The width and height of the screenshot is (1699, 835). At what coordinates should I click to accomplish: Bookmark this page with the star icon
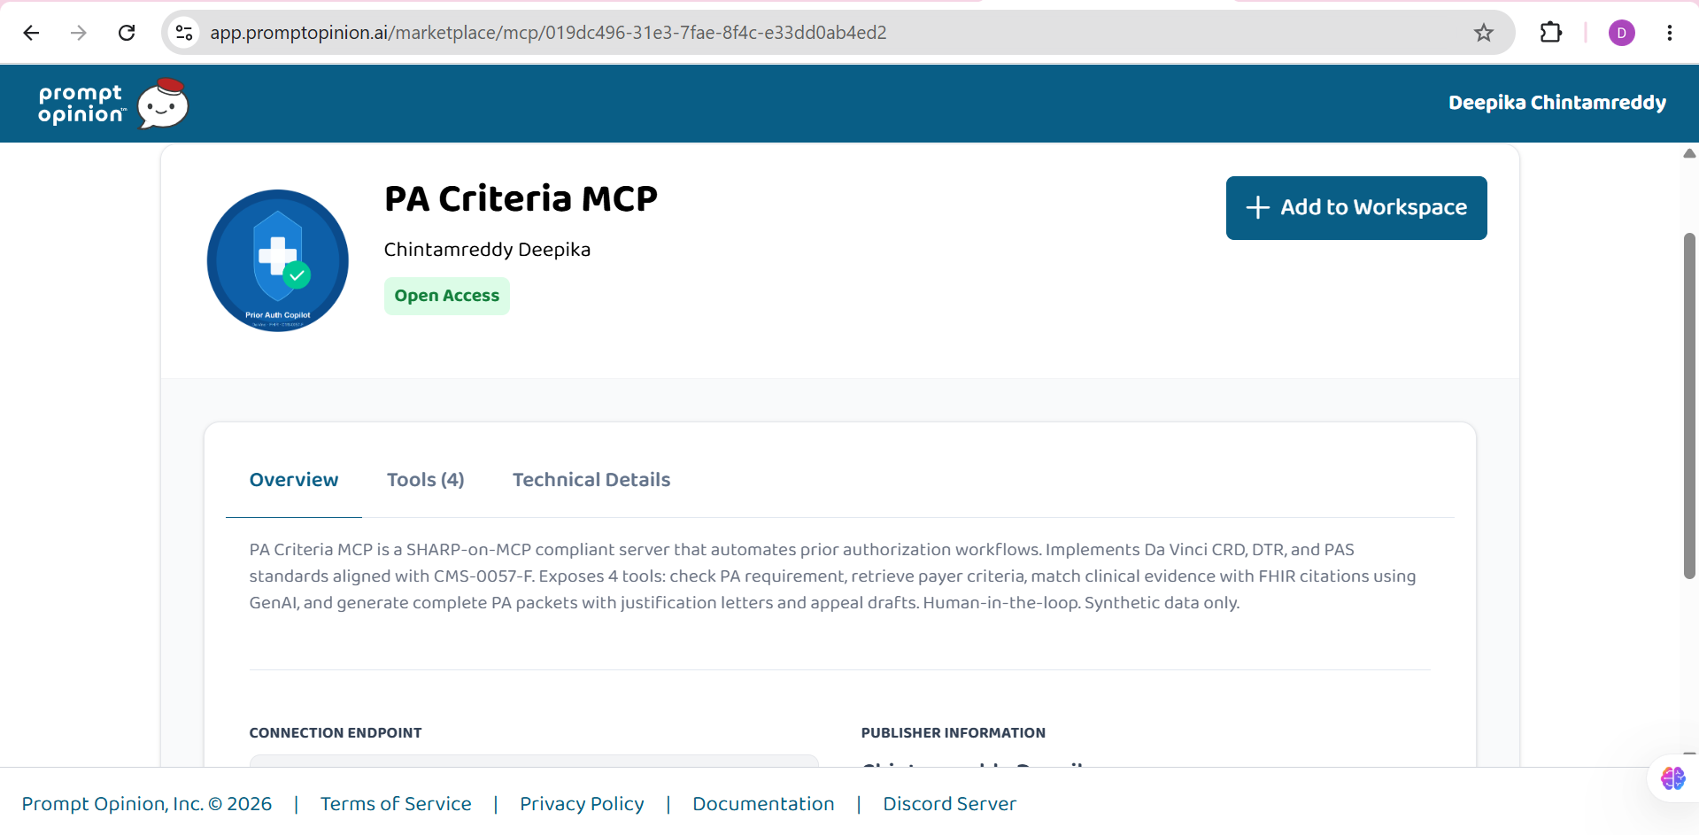[x=1484, y=33]
